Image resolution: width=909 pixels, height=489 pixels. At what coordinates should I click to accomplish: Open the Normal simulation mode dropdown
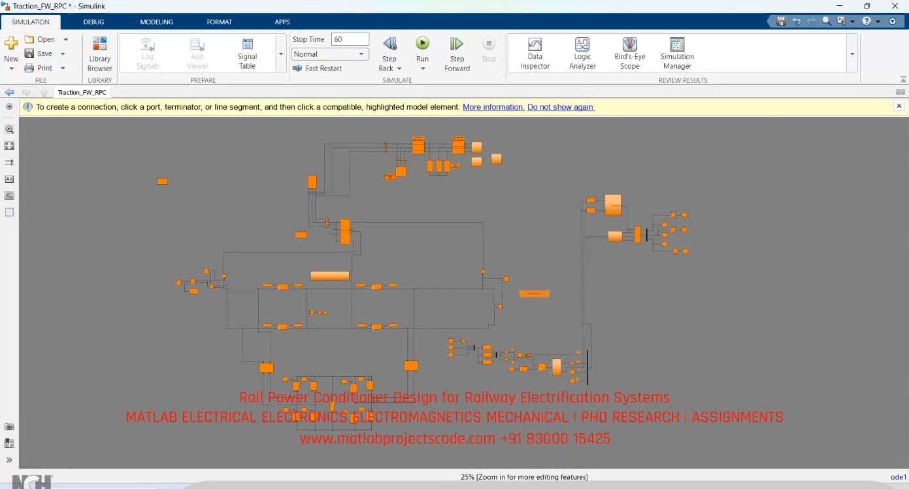click(x=330, y=54)
